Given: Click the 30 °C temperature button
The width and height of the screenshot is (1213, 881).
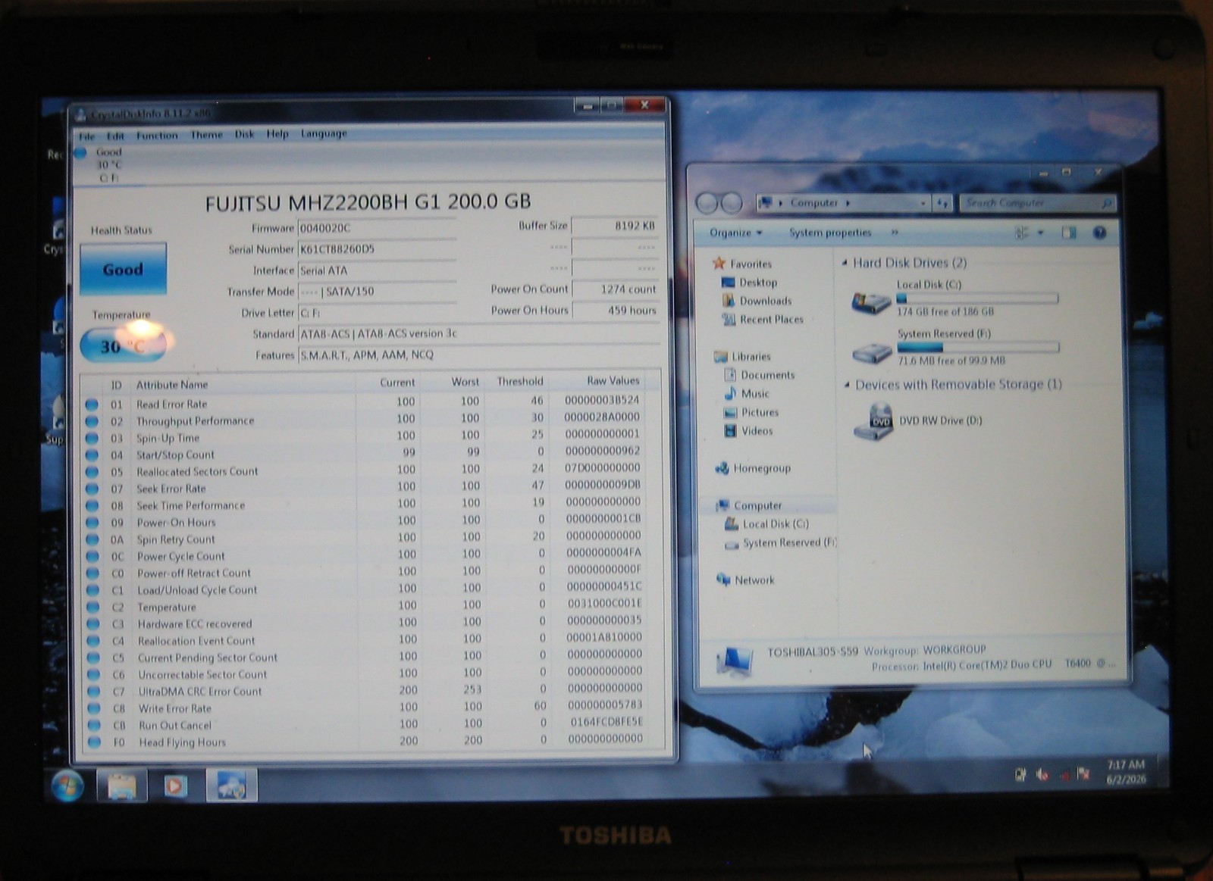Looking at the screenshot, I should (123, 345).
